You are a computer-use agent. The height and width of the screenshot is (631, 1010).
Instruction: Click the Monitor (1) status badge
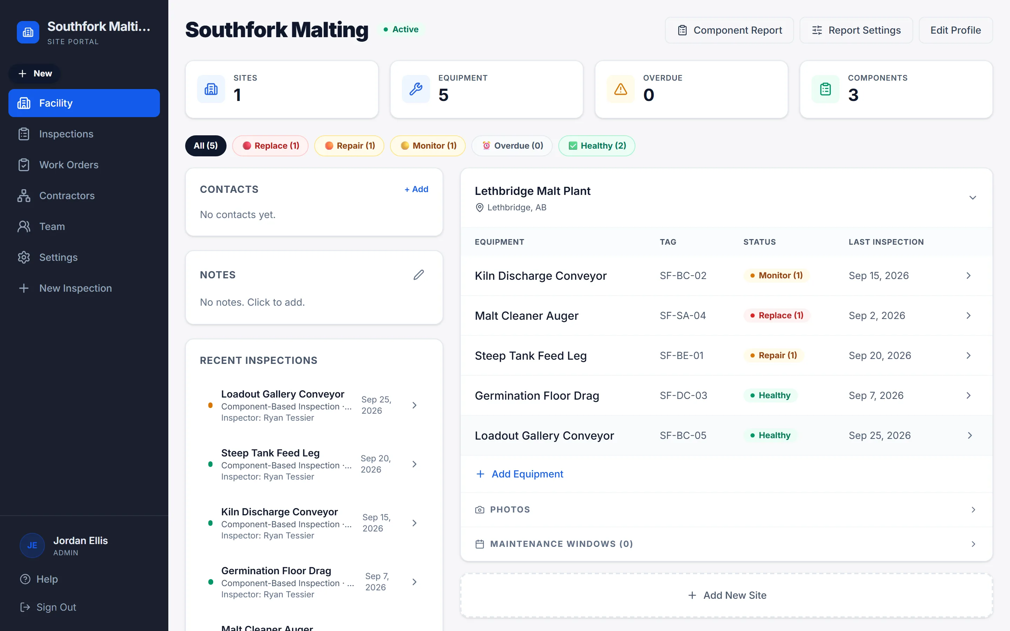776,276
